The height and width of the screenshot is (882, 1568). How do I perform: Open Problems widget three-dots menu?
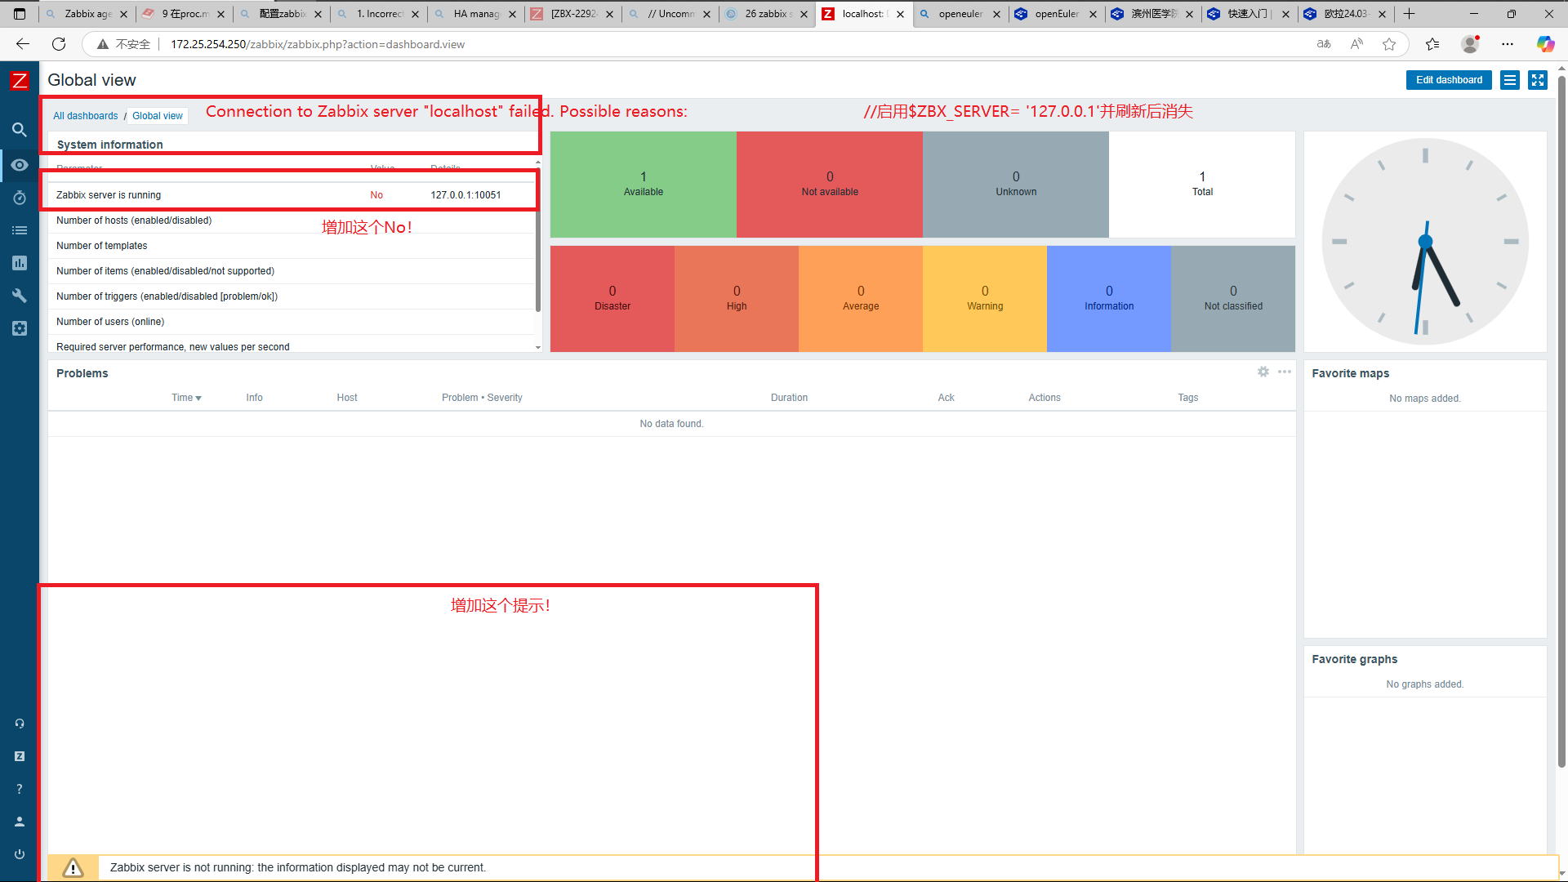click(x=1285, y=372)
